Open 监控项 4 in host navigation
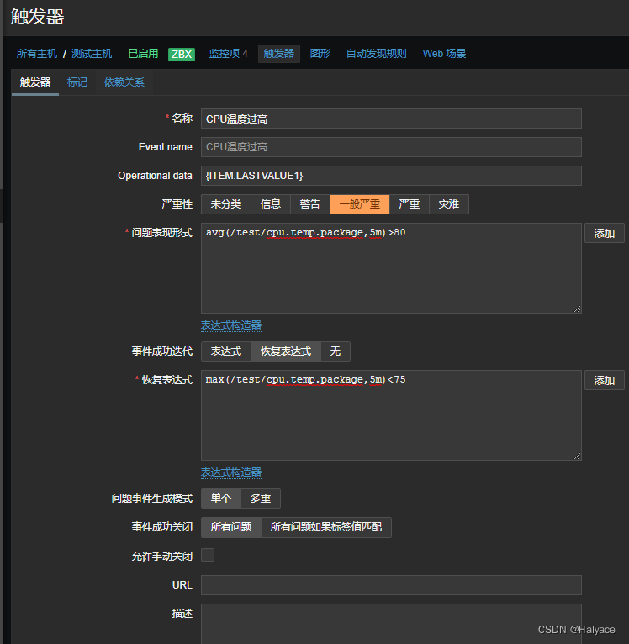629x644 pixels. pyautogui.click(x=228, y=54)
